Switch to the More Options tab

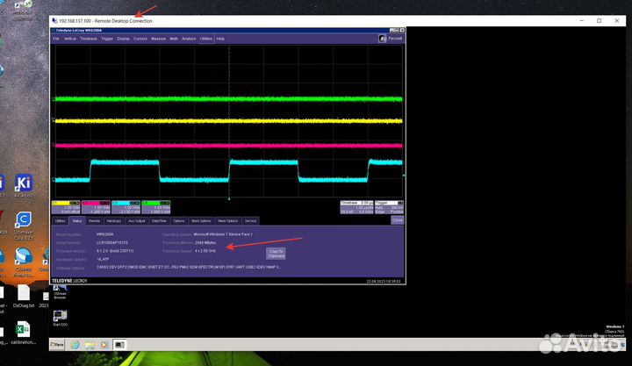201,221
